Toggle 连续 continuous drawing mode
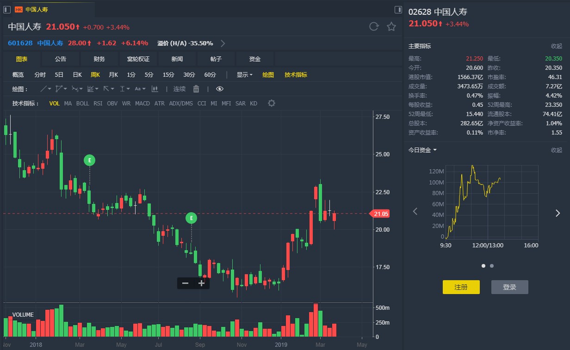 point(180,89)
